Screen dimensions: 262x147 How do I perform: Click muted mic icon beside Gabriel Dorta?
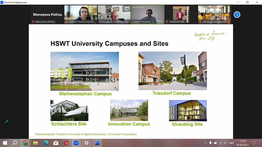[x=66, y=22]
